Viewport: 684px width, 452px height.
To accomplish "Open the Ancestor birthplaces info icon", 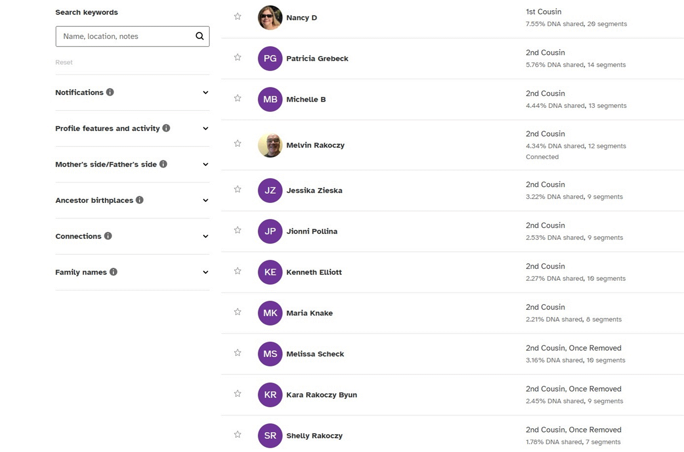I will (139, 200).
